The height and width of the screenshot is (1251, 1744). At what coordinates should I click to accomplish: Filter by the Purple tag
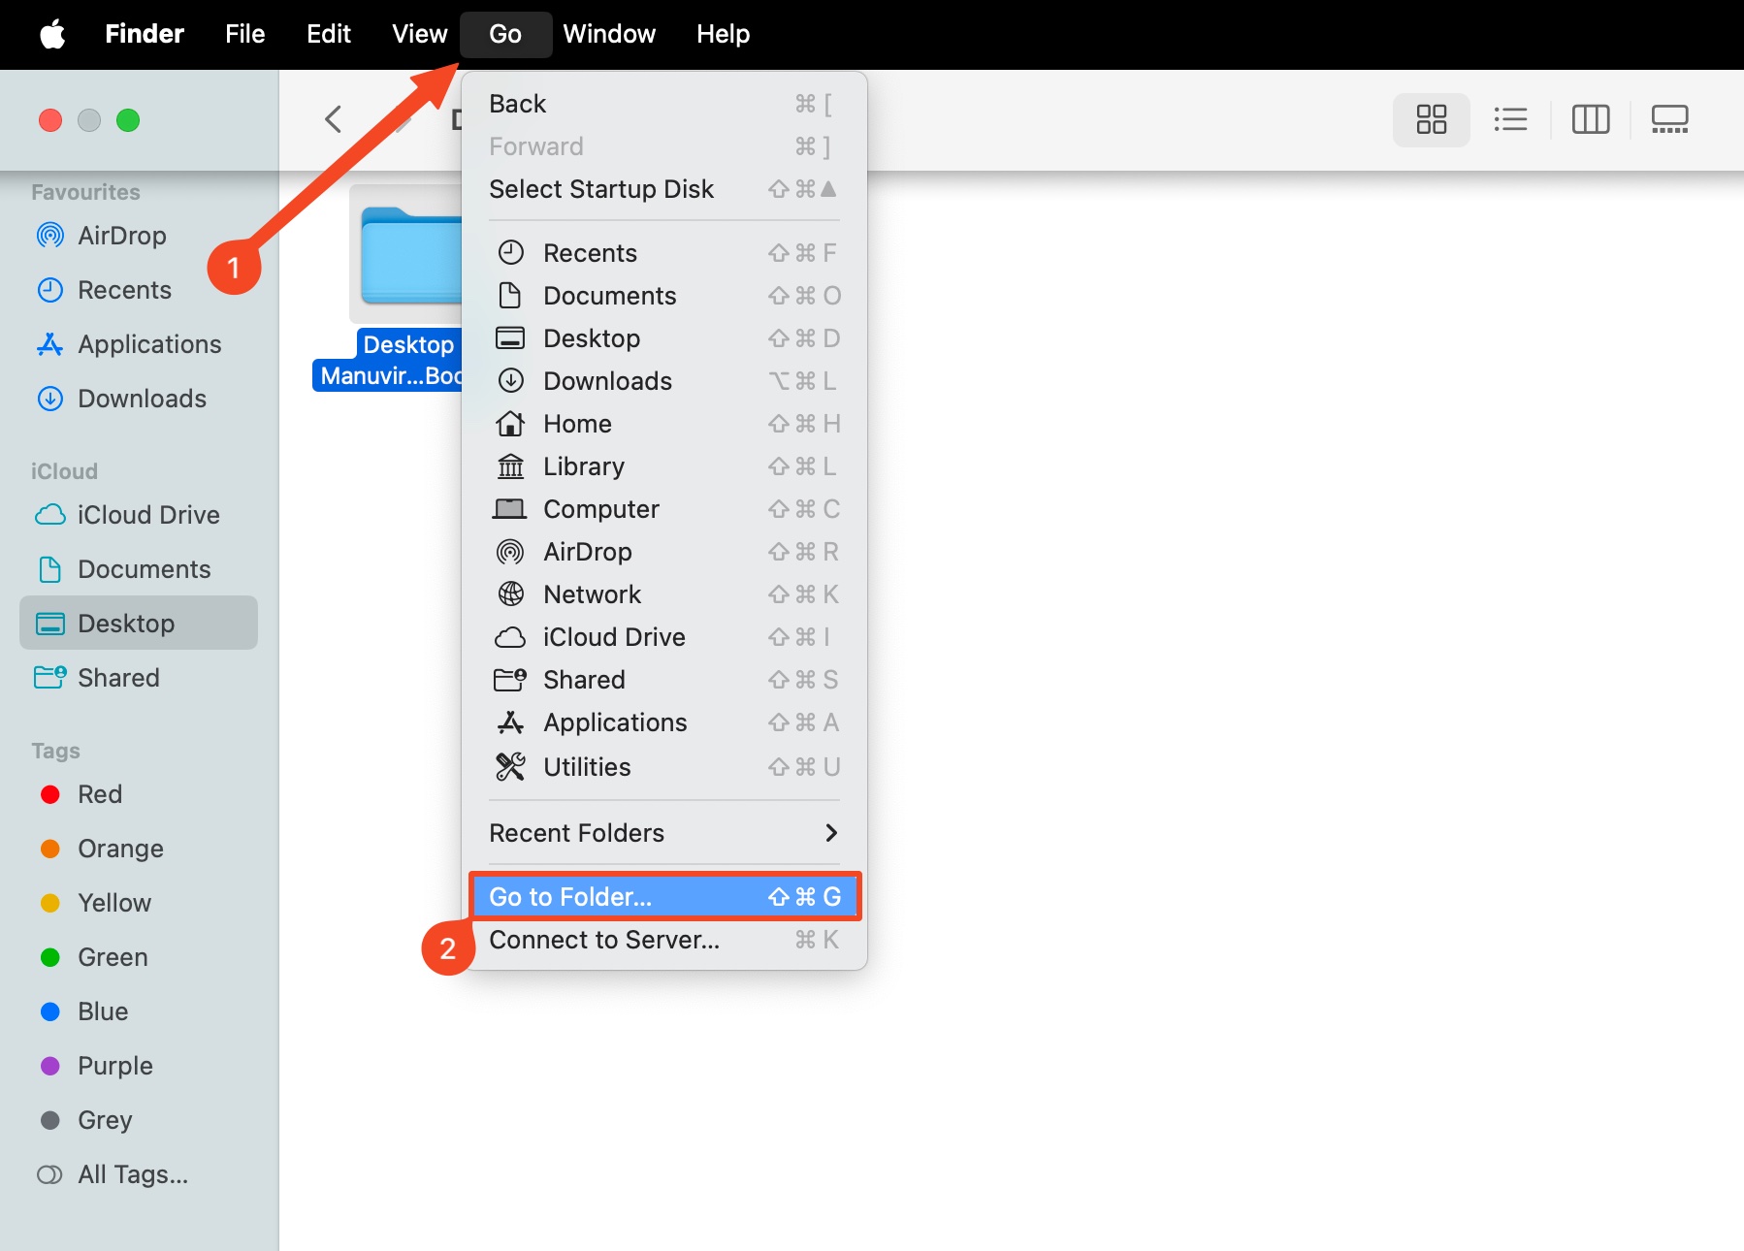tap(139, 1066)
